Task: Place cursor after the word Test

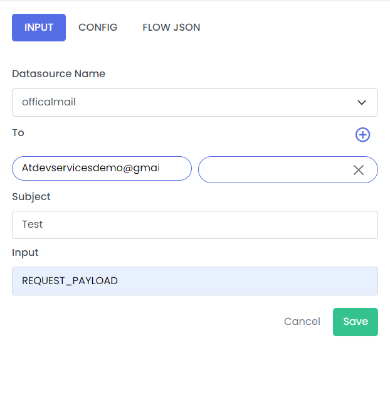Action: [x=43, y=225]
